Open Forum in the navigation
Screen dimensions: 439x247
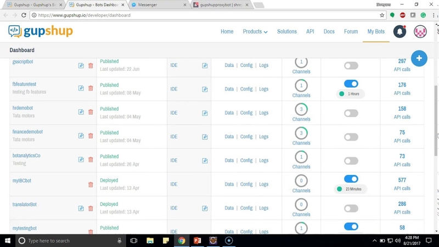point(351,31)
